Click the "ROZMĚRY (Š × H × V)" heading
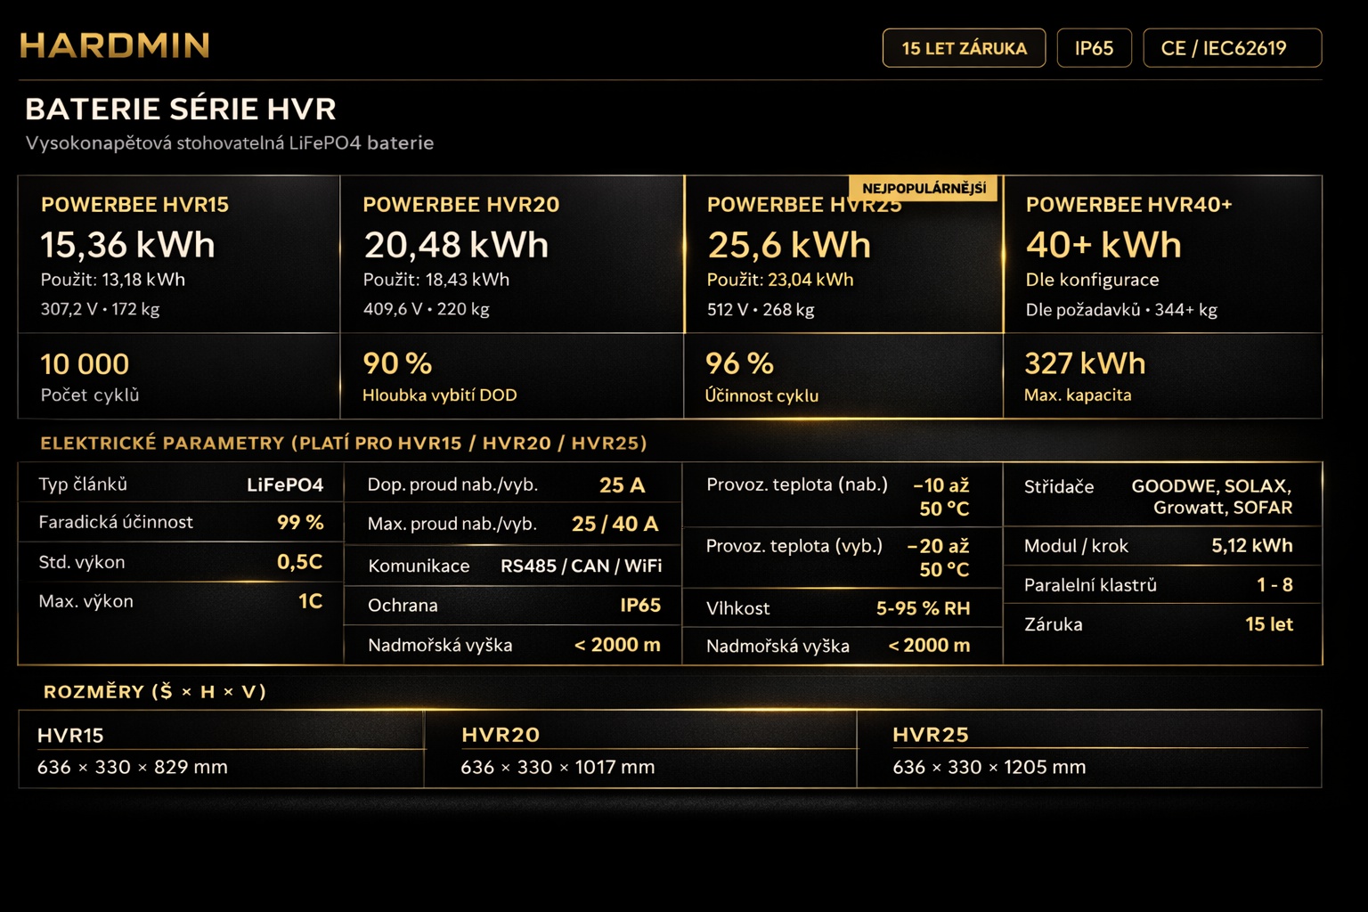1368x912 pixels. (x=155, y=692)
